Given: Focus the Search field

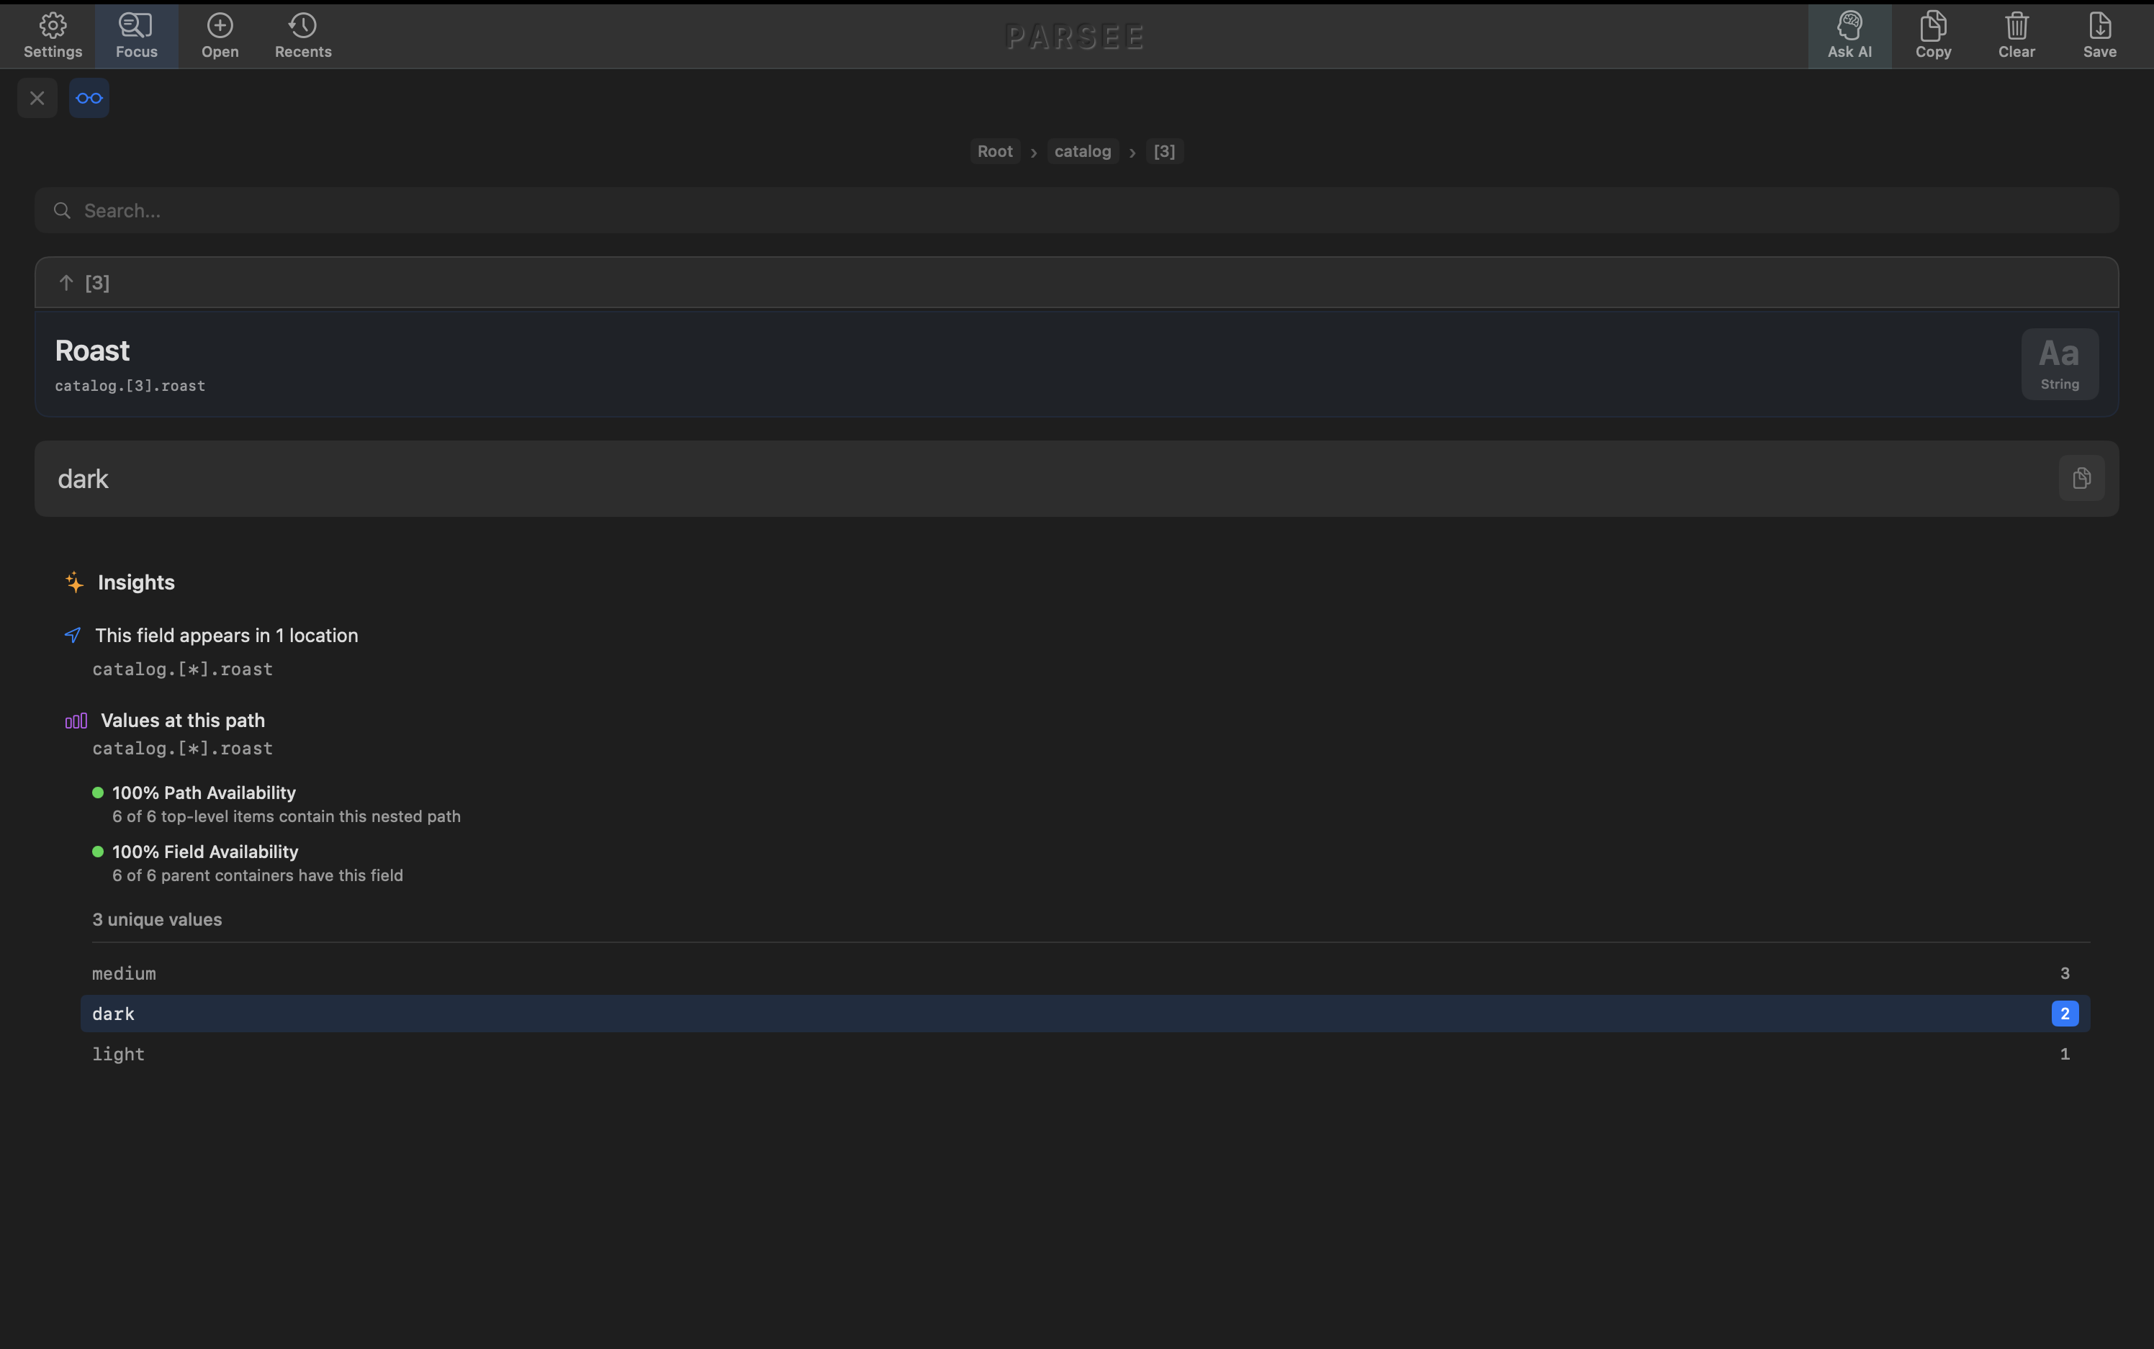Looking at the screenshot, I should click(1076, 211).
